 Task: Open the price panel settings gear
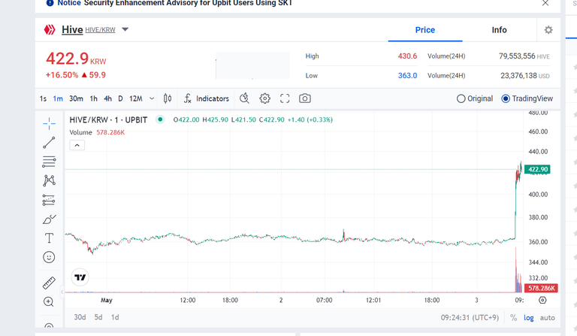pyautogui.click(x=548, y=30)
